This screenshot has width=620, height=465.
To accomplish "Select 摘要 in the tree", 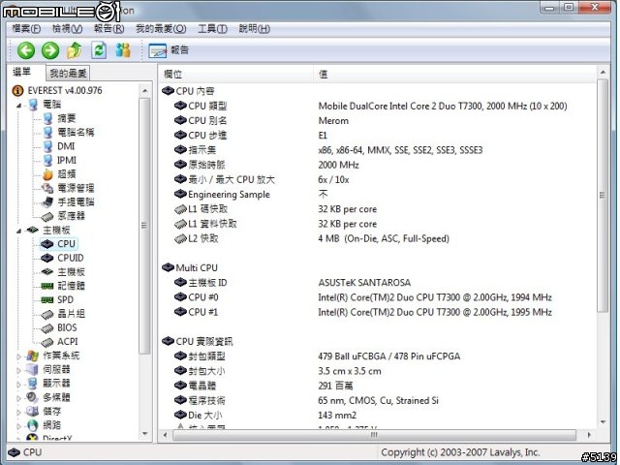I will coord(67,118).
